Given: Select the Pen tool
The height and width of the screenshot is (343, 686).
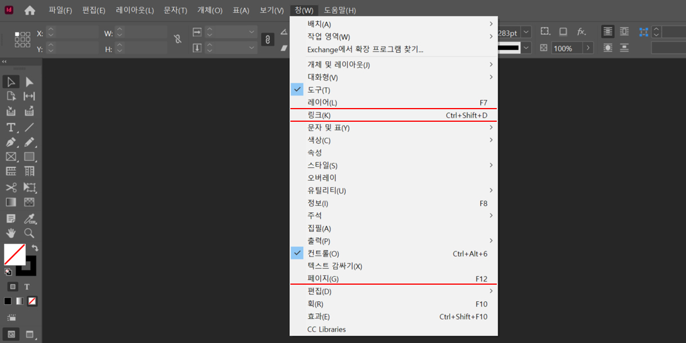Looking at the screenshot, I should click(x=11, y=143).
